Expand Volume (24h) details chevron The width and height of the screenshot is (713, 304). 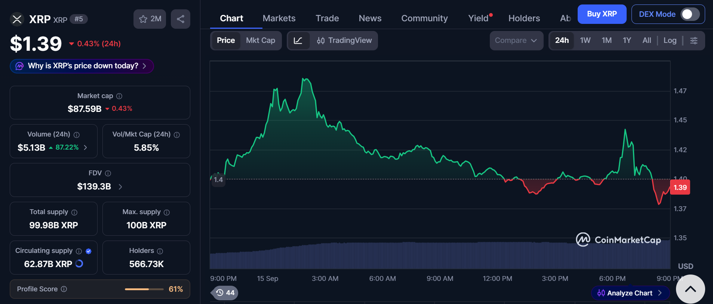(86, 148)
